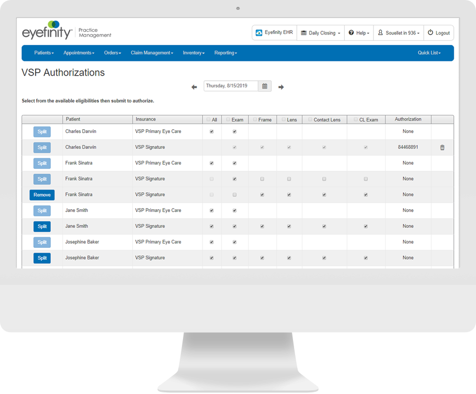Click the Remove button for Frank Sinatra

coord(42,195)
